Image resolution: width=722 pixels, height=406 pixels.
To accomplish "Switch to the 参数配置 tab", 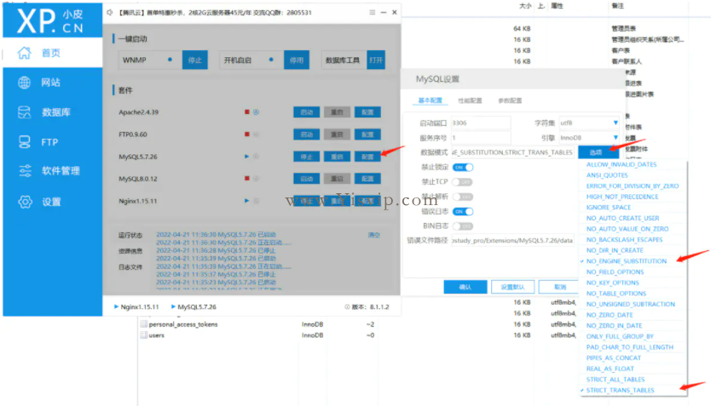I will tap(510, 100).
